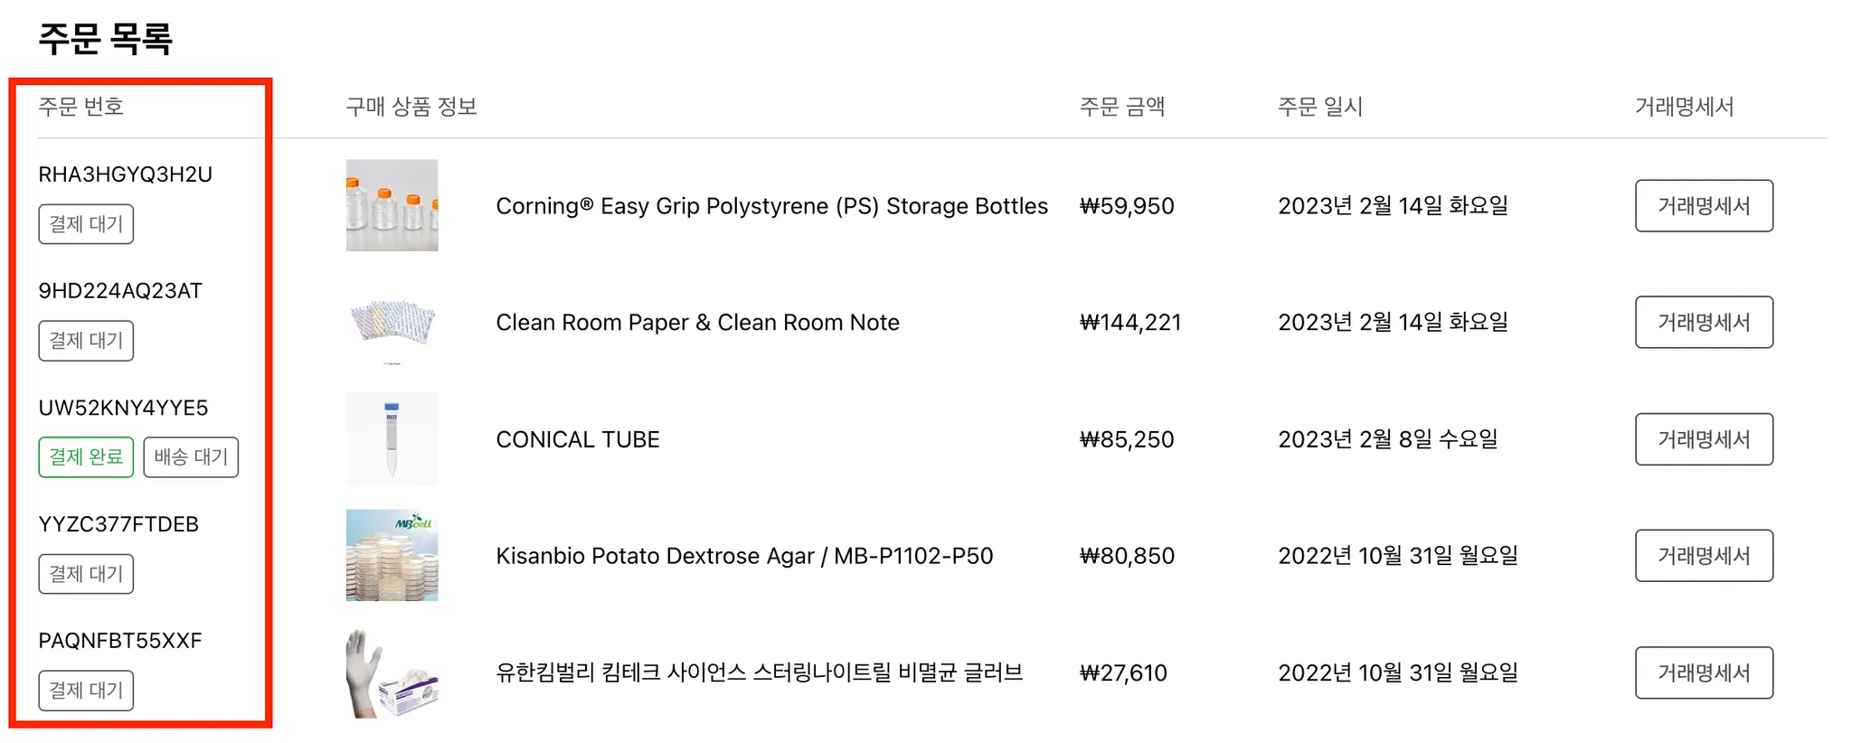Image resolution: width=1852 pixels, height=743 pixels.
Task: Open 거래명세서 for Kisanbio Potato Dextrose Agar
Action: [1703, 556]
